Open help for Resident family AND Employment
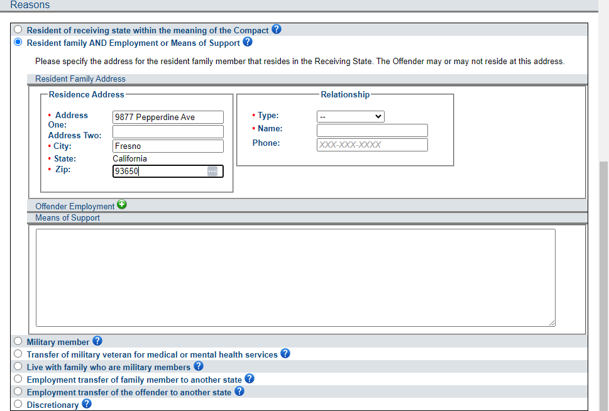 [248, 41]
